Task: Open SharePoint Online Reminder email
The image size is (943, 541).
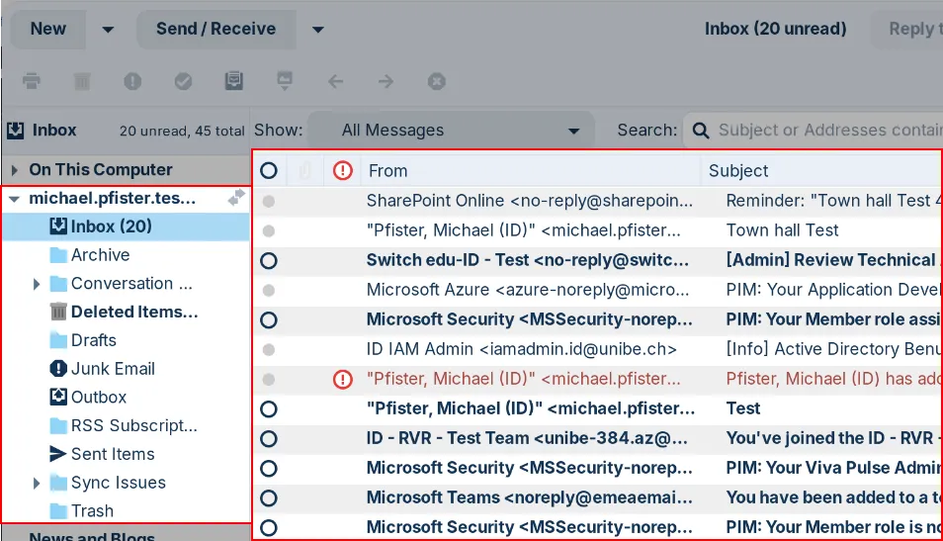Action: coord(598,201)
